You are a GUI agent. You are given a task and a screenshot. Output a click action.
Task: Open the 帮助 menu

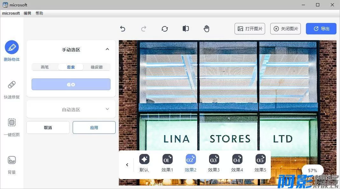39,13
